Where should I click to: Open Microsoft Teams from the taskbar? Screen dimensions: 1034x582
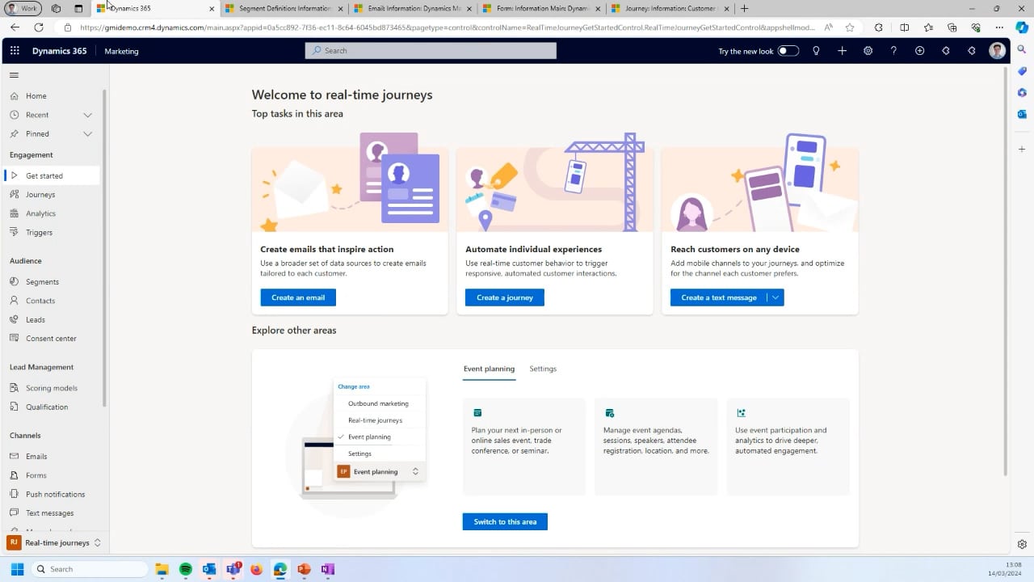coord(233,569)
